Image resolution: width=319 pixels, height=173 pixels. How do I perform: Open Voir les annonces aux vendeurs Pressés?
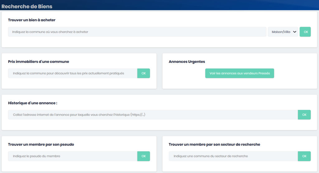(x=240, y=73)
